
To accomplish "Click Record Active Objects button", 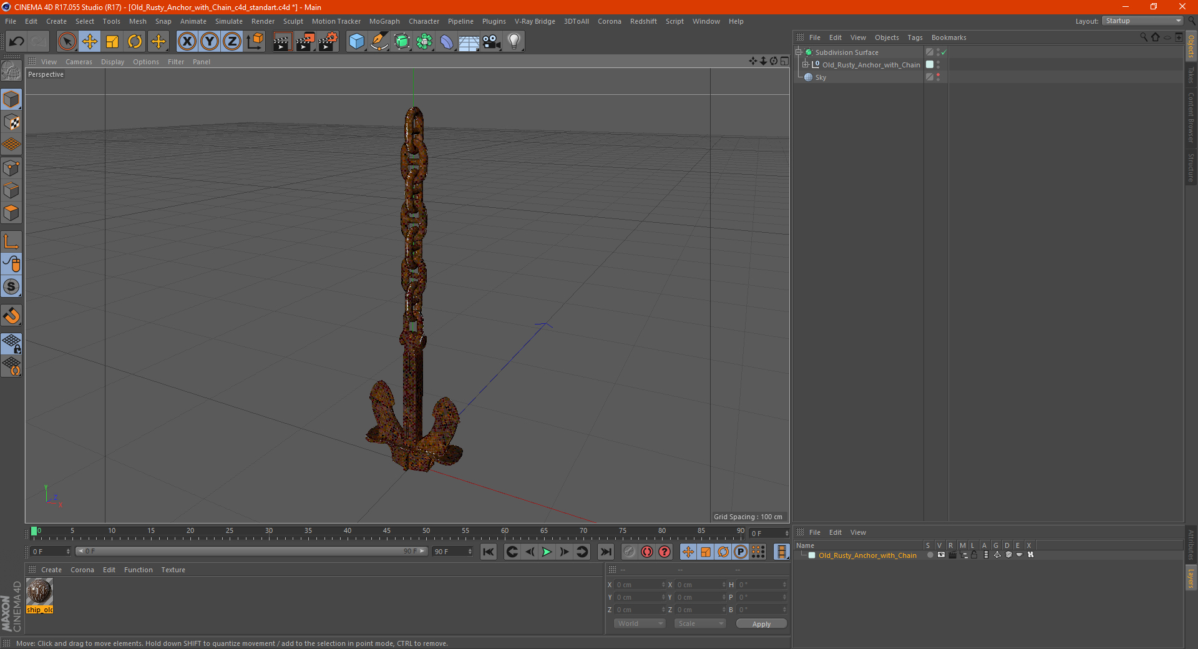I will tap(630, 552).
